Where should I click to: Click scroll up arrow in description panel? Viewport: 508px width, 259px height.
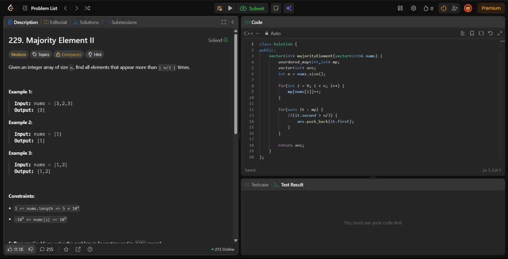coord(235,31)
